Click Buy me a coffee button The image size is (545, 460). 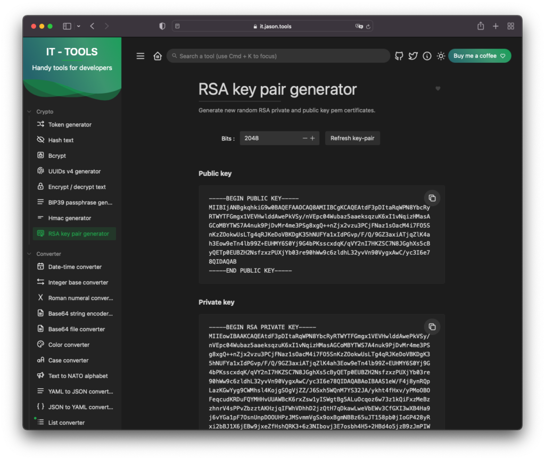point(480,56)
